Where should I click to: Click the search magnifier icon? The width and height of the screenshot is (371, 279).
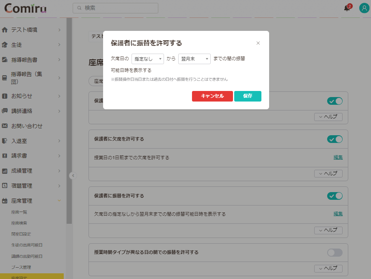(80, 8)
